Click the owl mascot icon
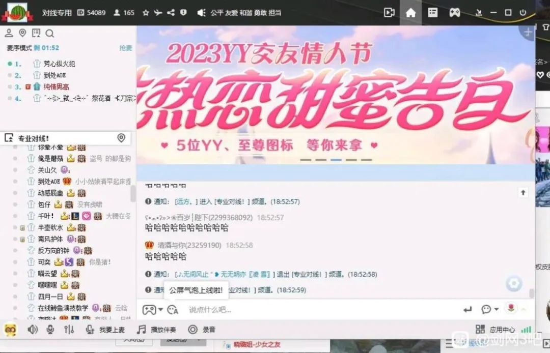Screen dimensions: 550x353 coord(11,330)
